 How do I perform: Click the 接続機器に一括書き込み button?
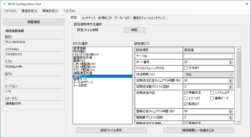pos(198,130)
